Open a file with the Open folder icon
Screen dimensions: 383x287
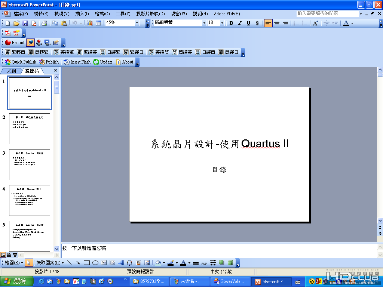[16, 23]
